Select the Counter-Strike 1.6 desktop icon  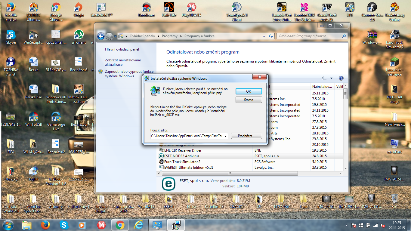coord(372,12)
